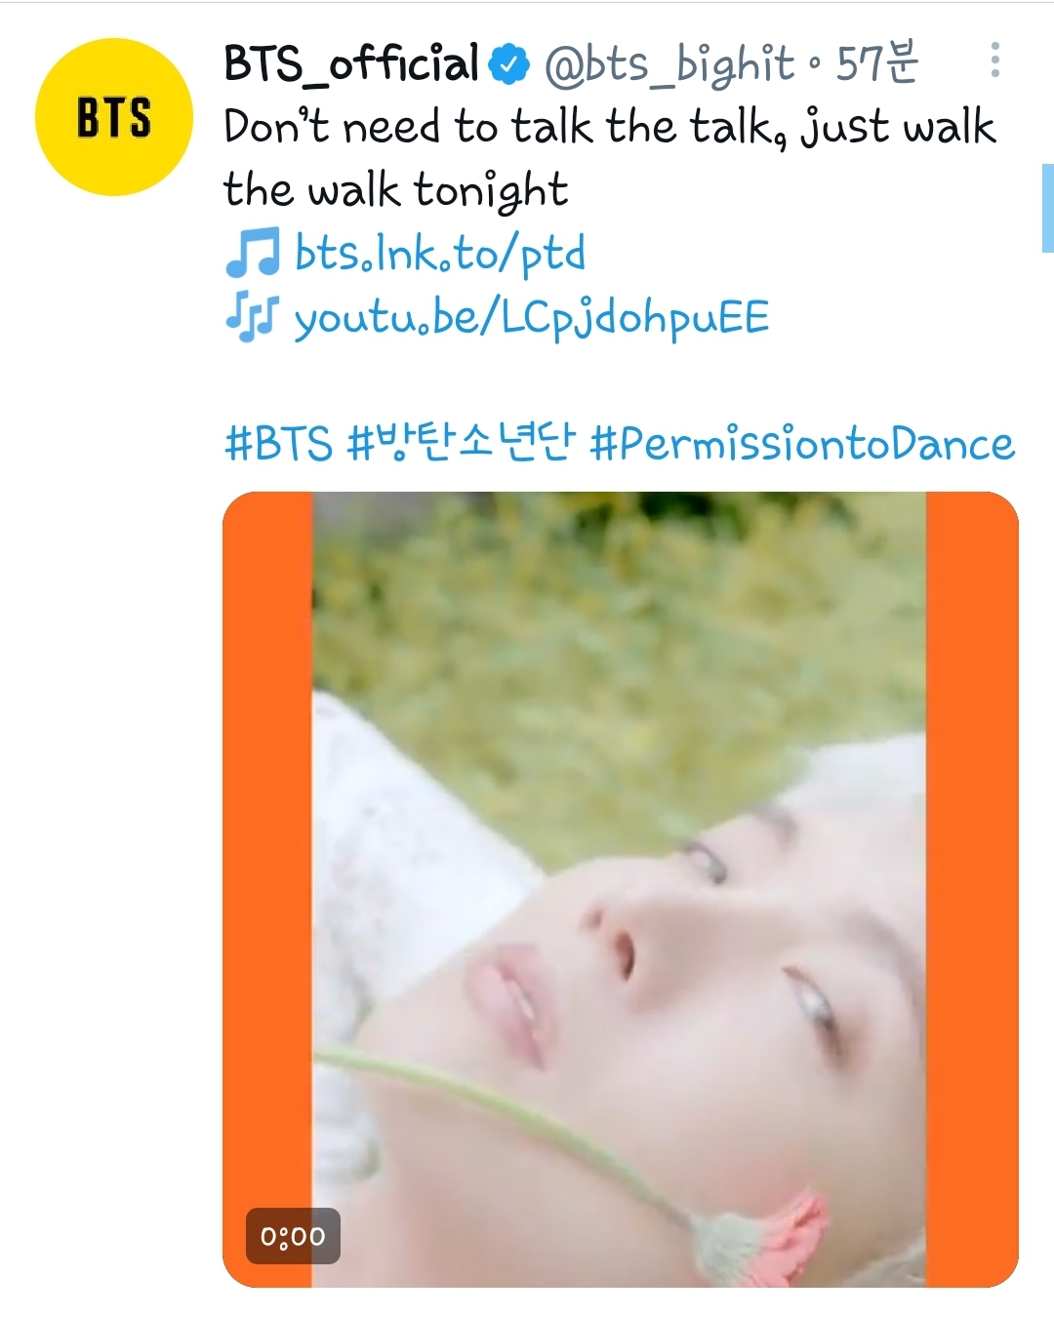Click the blue verified badge
This screenshot has height=1317, width=1054.
508,64
